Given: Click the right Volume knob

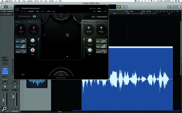Looking at the screenshot, I should pos(90,40).
